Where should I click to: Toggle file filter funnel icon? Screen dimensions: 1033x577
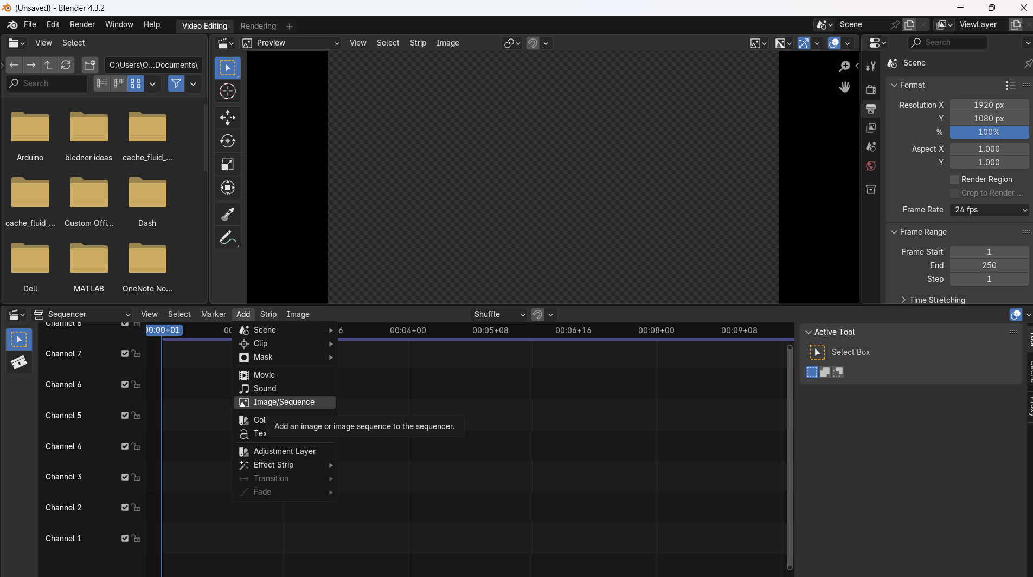[176, 83]
